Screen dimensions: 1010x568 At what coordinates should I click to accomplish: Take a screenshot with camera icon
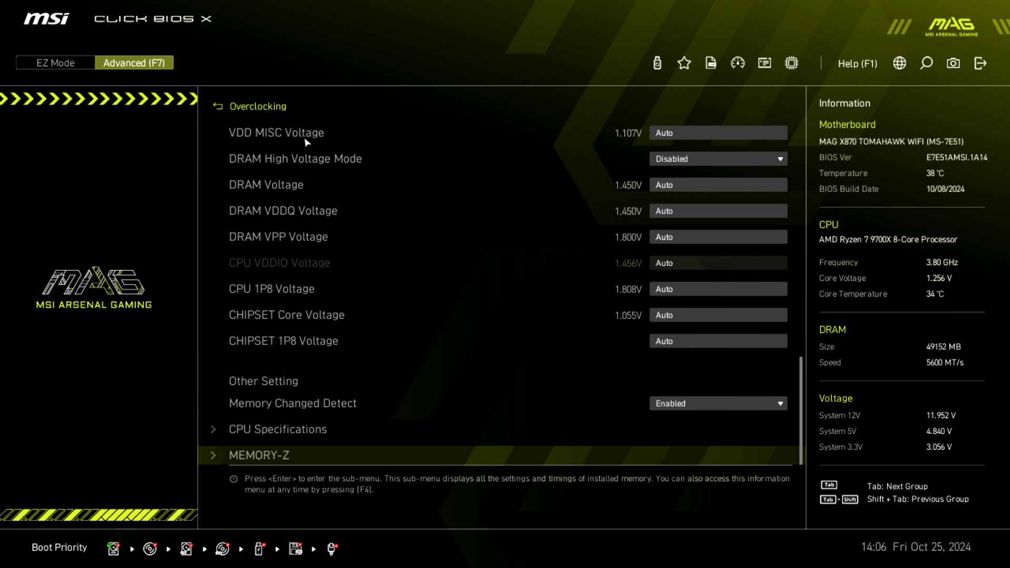pos(953,63)
